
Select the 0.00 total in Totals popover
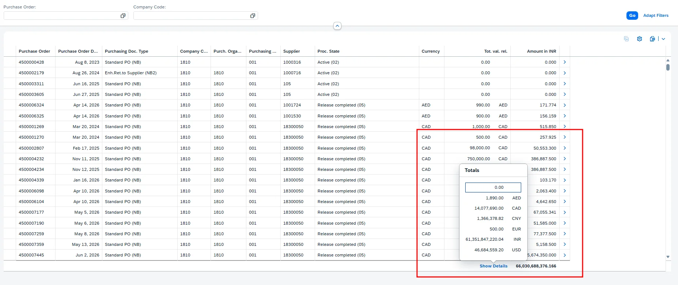(493, 187)
